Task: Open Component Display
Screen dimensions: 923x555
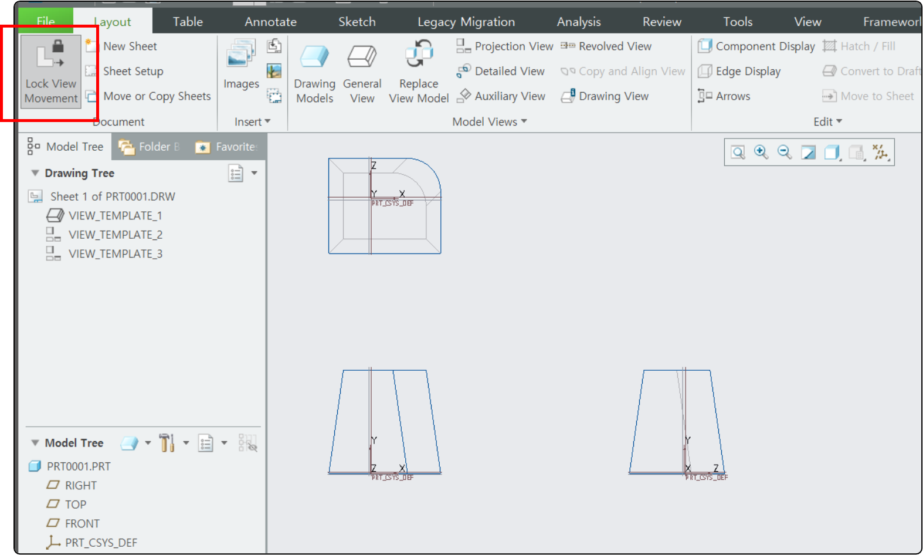Action: point(756,46)
